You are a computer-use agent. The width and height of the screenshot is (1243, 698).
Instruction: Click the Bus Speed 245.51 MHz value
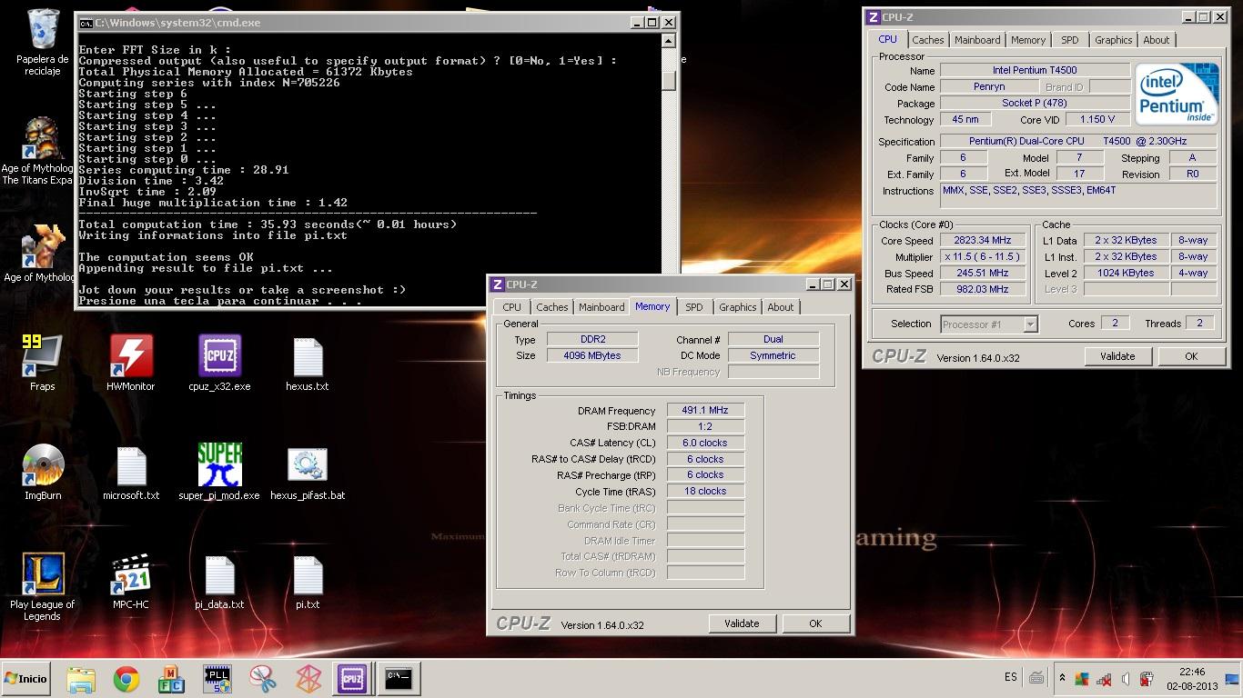(x=982, y=274)
